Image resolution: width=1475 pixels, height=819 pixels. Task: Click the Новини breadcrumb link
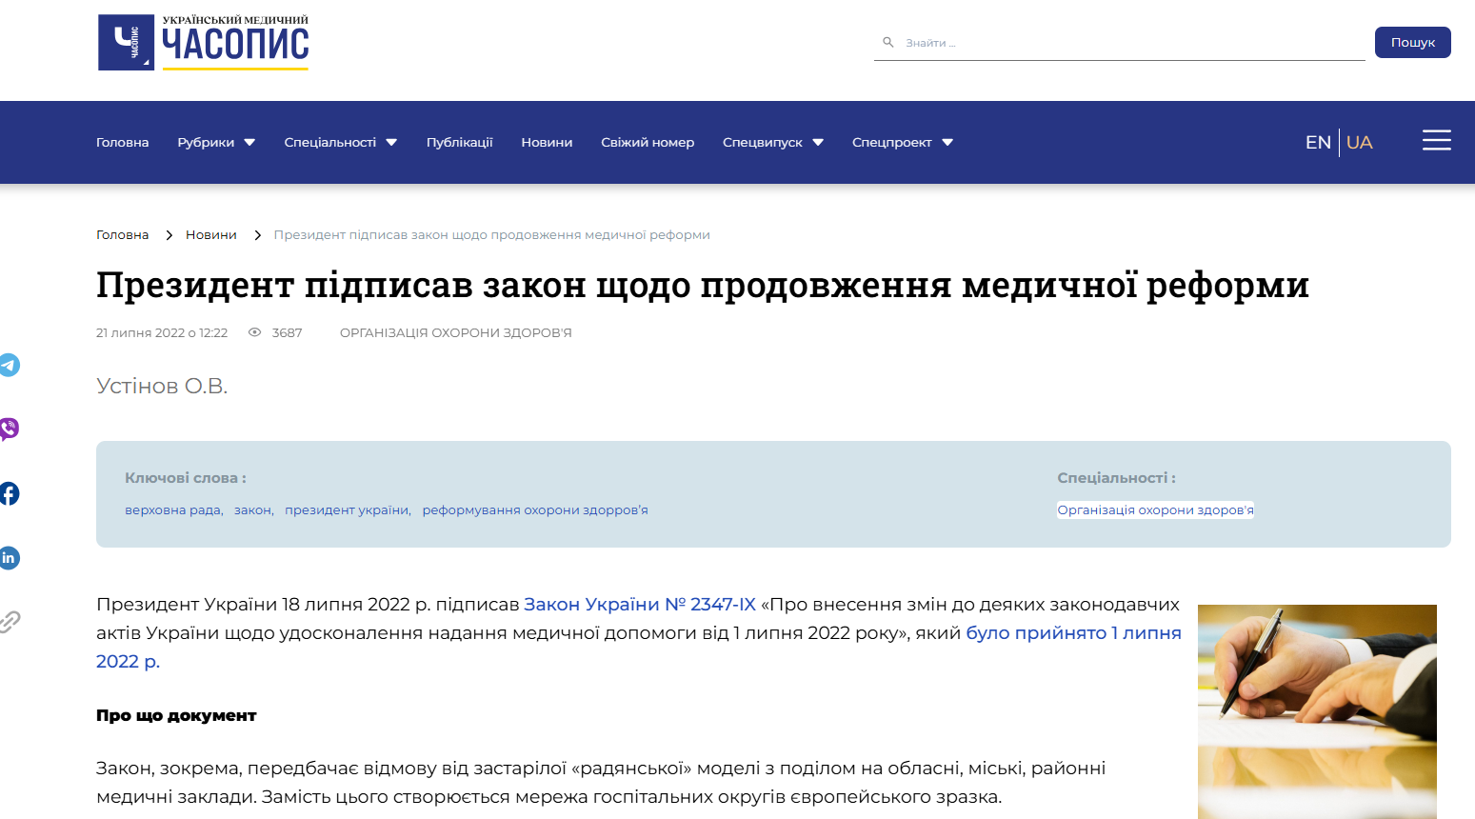tap(211, 234)
